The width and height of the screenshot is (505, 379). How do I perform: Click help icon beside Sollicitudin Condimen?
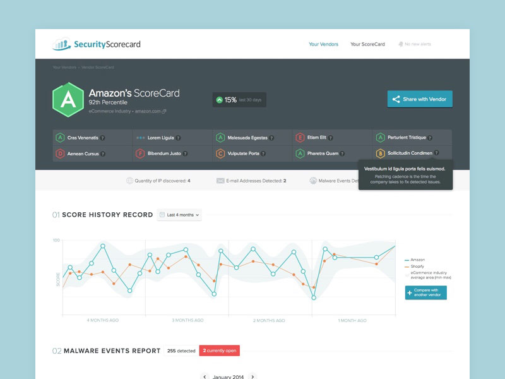pyautogui.click(x=437, y=153)
